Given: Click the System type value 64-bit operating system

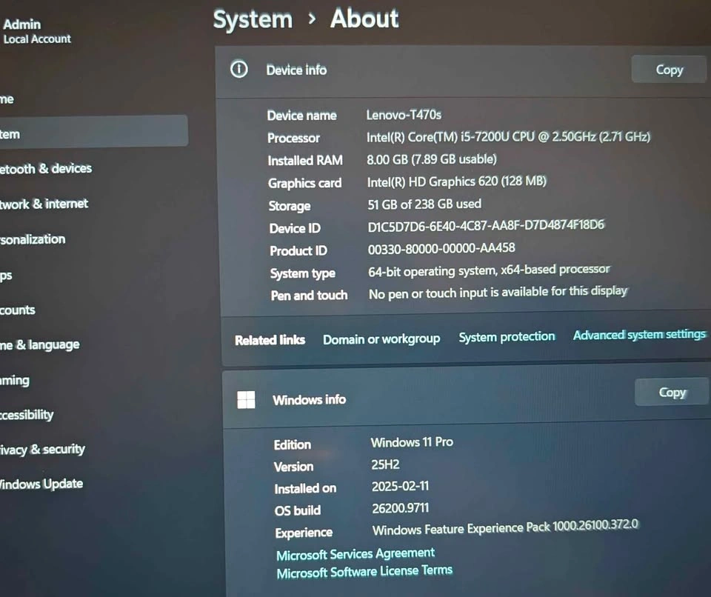Looking at the screenshot, I should pyautogui.click(x=490, y=271).
